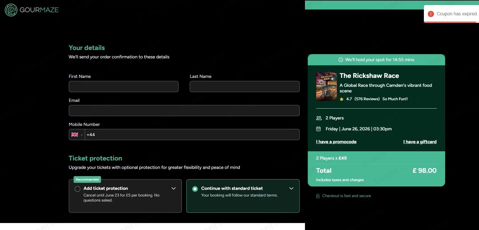Click the Recommended badge

click(x=87, y=179)
